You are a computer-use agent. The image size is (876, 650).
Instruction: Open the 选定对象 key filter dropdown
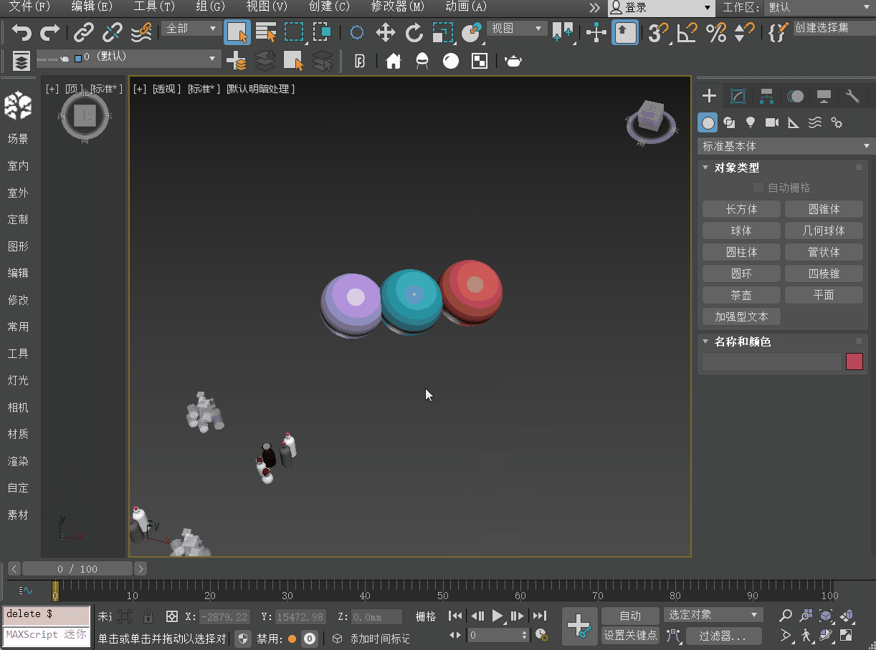(x=713, y=615)
